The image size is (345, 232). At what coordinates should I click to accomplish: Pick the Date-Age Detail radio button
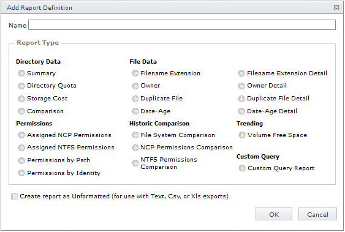coord(241,111)
